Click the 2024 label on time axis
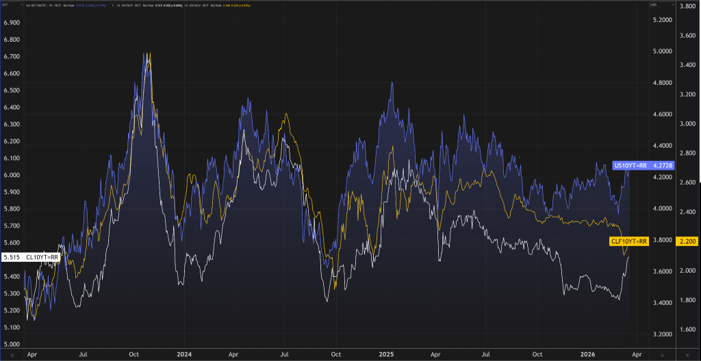Viewport: 701px width, 361px height. coord(183,355)
